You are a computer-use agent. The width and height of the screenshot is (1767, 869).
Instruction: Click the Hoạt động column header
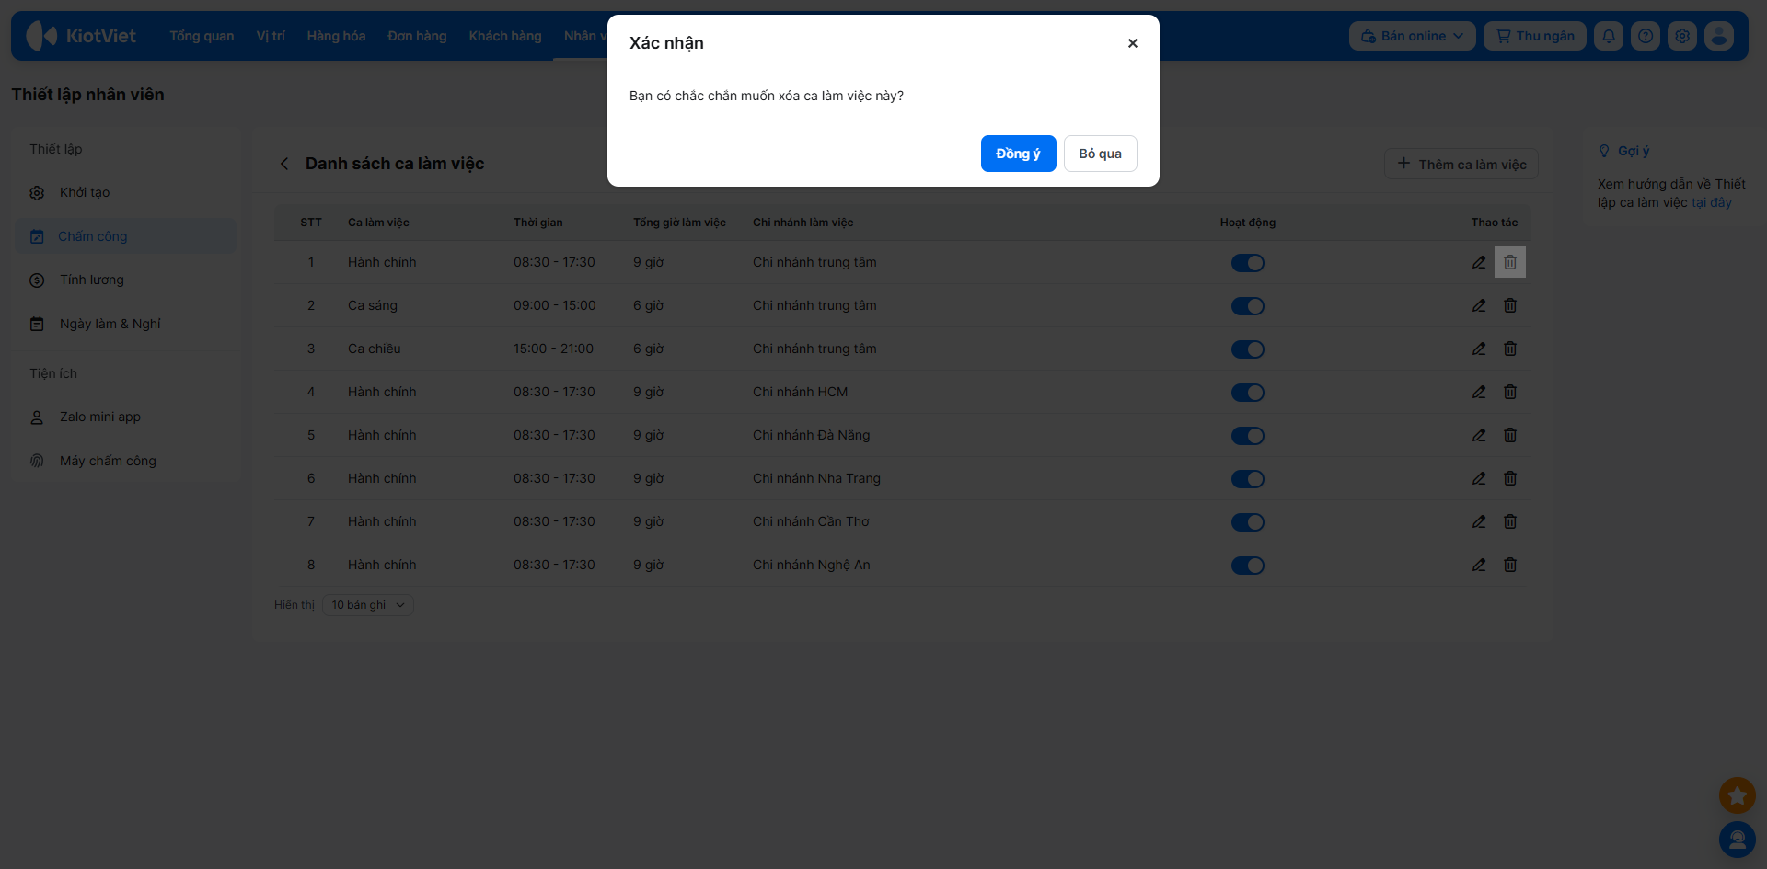[1248, 223]
